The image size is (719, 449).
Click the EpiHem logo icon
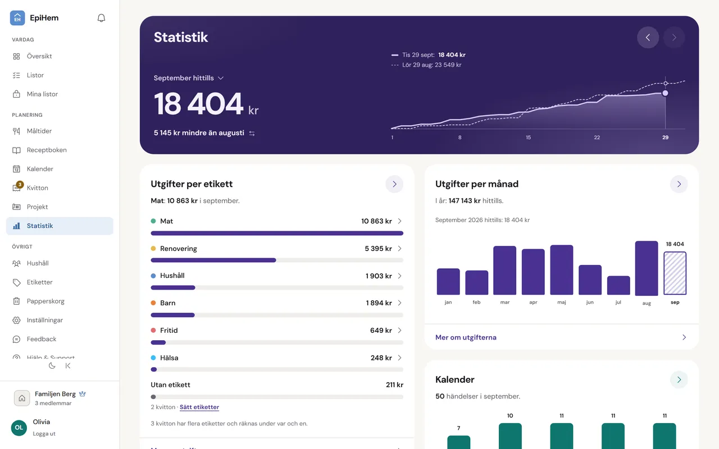pos(17,18)
